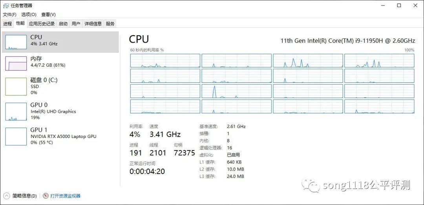Switch to the 进程 tab
The height and width of the screenshot is (205, 424).
tap(7, 24)
